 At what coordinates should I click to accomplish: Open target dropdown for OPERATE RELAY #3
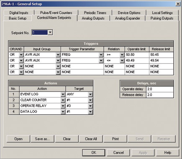click(x=90, y=106)
